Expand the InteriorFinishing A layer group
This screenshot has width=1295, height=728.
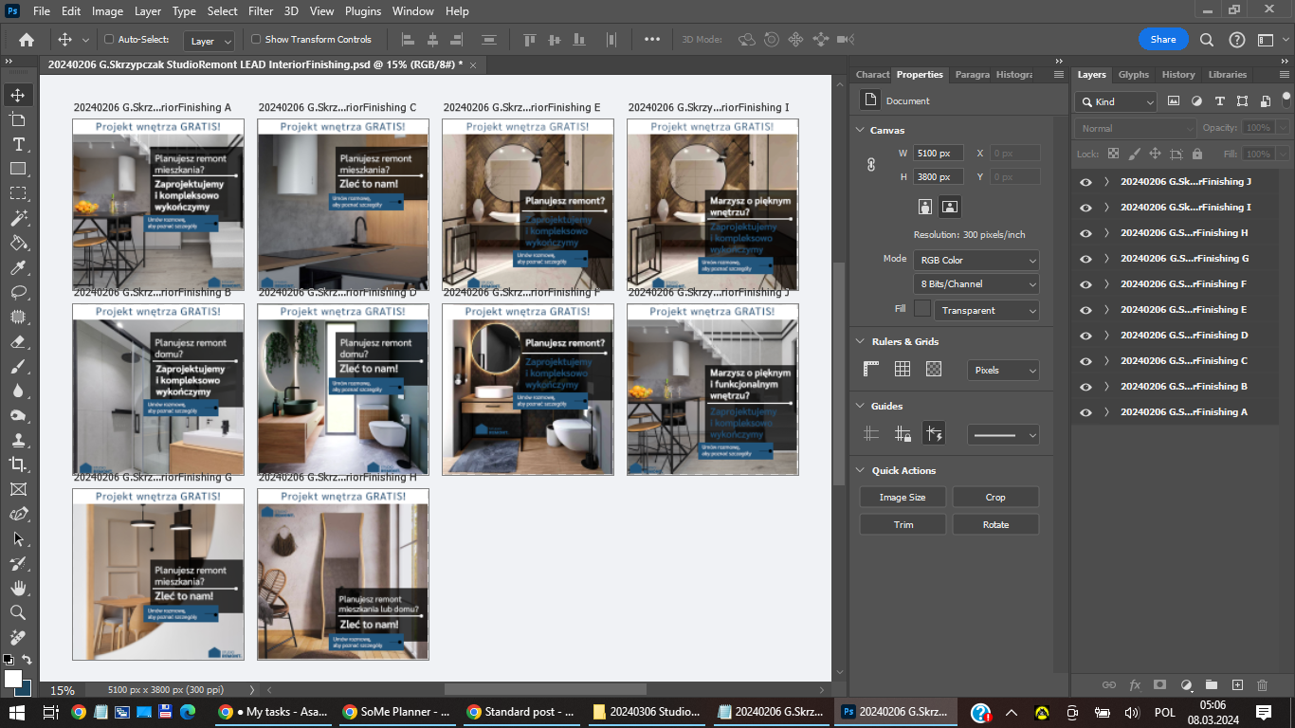click(1106, 412)
